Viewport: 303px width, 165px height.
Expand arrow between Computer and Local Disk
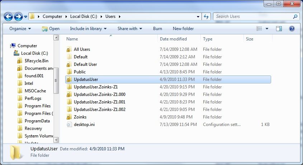point(66,16)
